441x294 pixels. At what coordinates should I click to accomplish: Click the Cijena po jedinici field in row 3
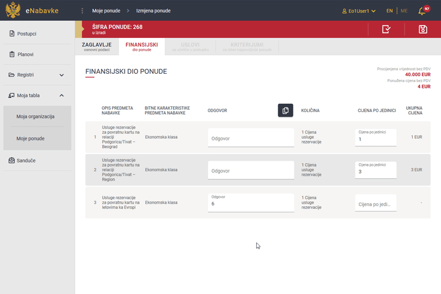pyautogui.click(x=375, y=204)
